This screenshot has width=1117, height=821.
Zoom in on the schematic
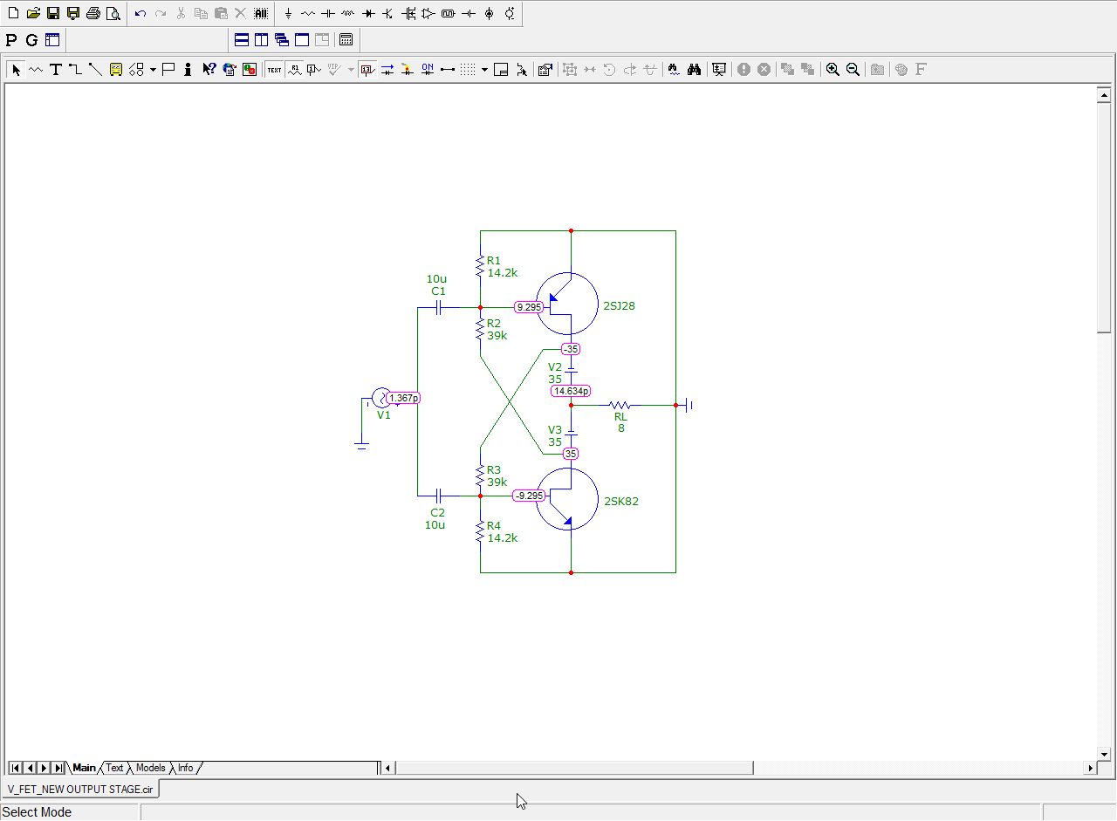click(x=833, y=70)
